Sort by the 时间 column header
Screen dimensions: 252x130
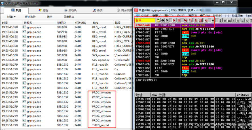[11, 23]
